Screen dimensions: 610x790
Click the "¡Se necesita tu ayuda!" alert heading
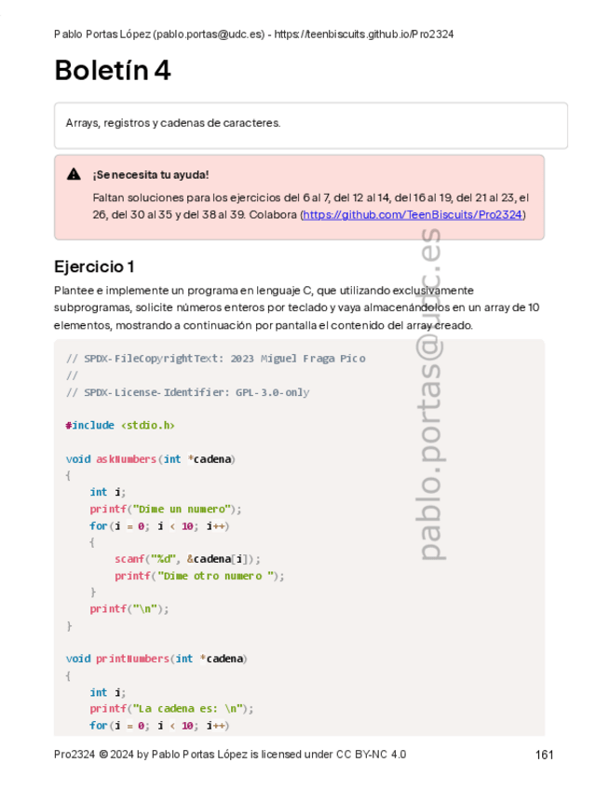151,174
